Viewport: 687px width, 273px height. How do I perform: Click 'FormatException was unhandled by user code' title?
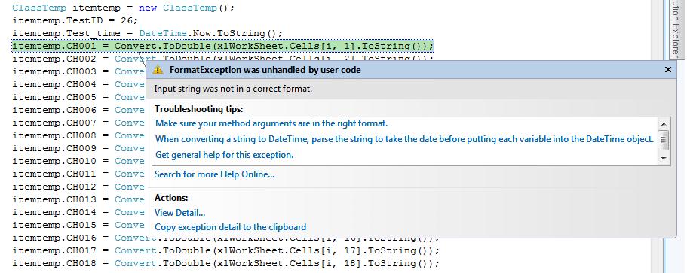coord(265,70)
